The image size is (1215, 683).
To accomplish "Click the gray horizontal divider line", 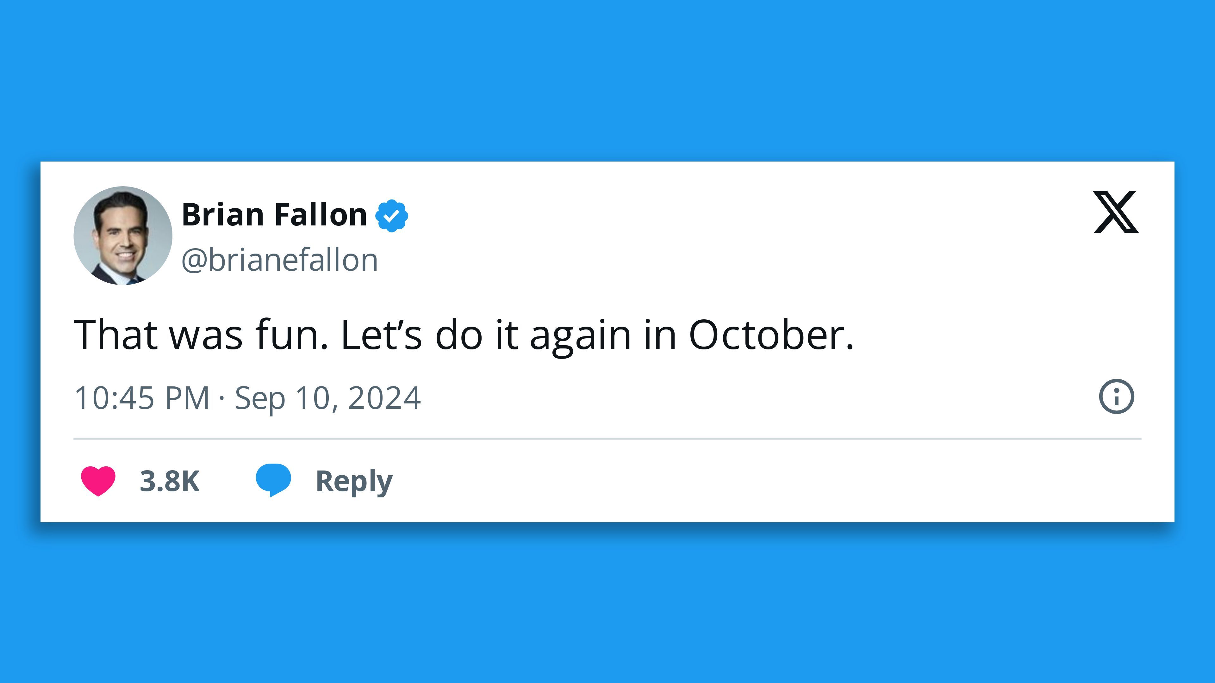I will [607, 438].
